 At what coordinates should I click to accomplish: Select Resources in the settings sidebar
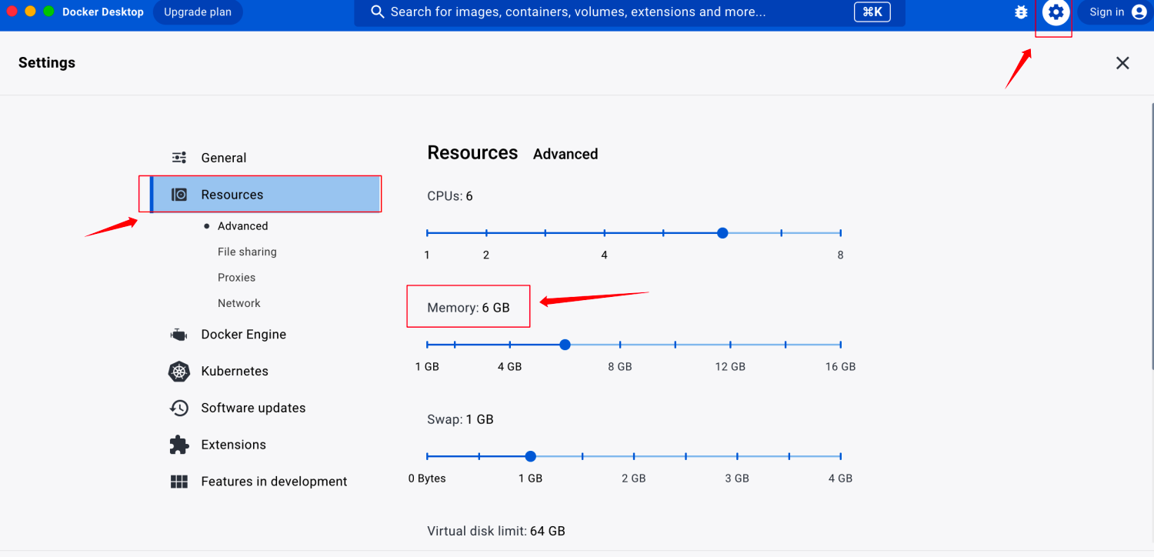232,195
